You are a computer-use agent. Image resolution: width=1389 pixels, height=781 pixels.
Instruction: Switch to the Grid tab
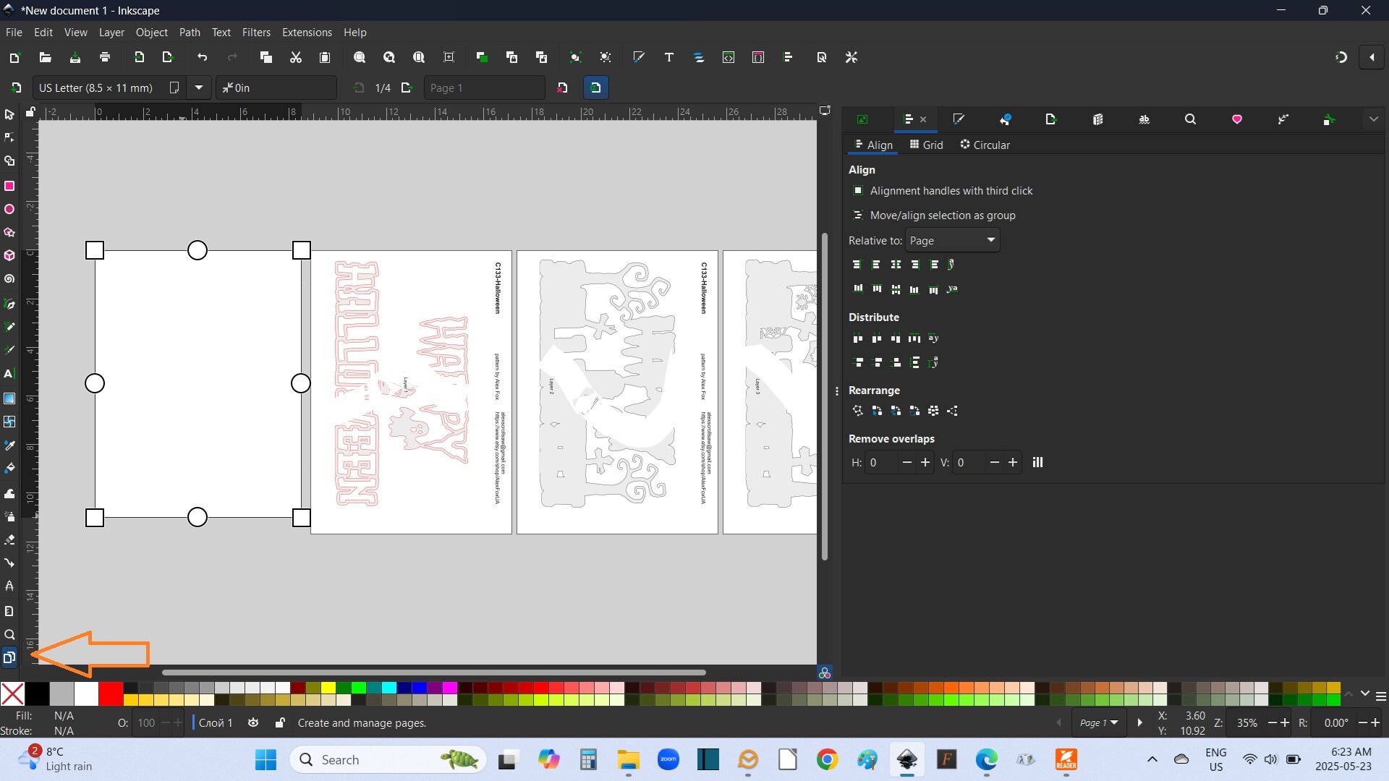[926, 145]
